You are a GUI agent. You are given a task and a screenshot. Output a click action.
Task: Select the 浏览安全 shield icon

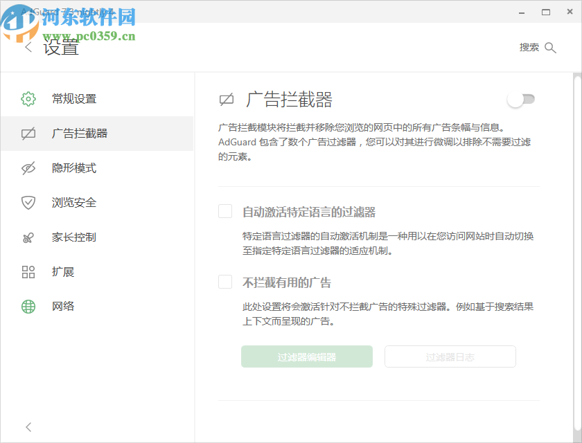point(28,202)
